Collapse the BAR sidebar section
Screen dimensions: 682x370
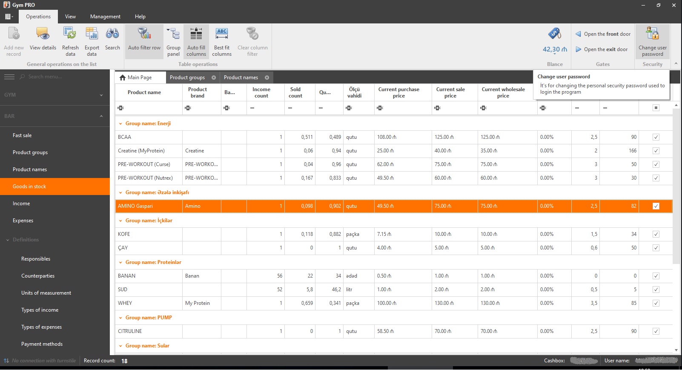click(x=101, y=116)
